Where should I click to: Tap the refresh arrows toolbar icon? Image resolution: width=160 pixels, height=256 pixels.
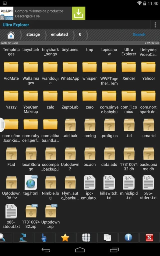23,237
